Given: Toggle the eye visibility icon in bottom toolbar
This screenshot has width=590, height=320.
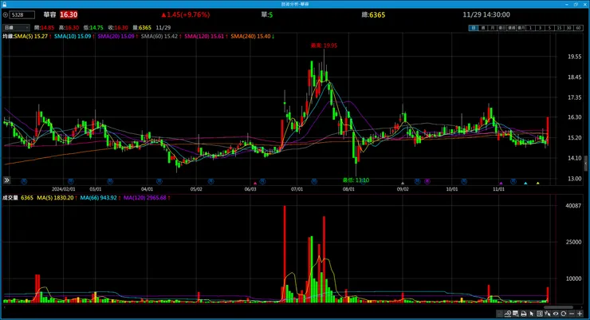Looking at the screenshot, I should (556, 314).
